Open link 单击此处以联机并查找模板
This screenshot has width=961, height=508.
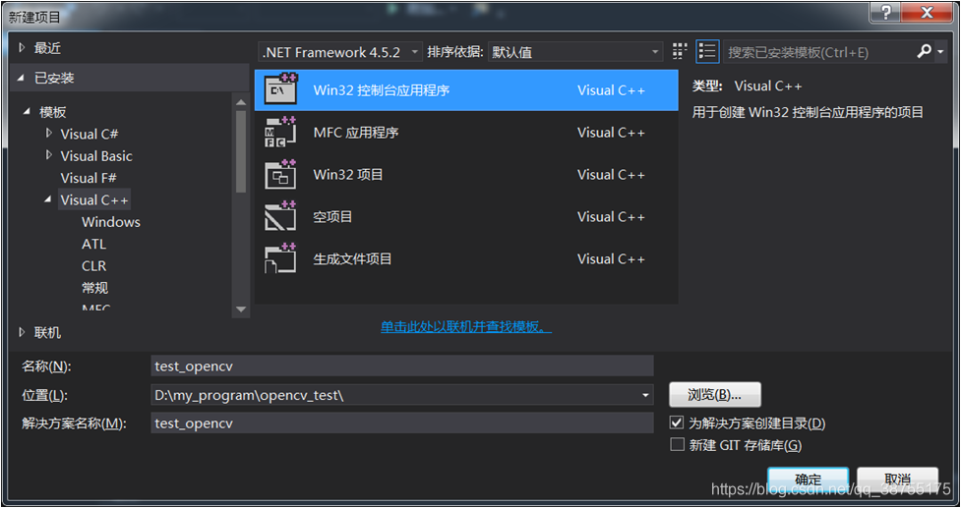point(466,327)
